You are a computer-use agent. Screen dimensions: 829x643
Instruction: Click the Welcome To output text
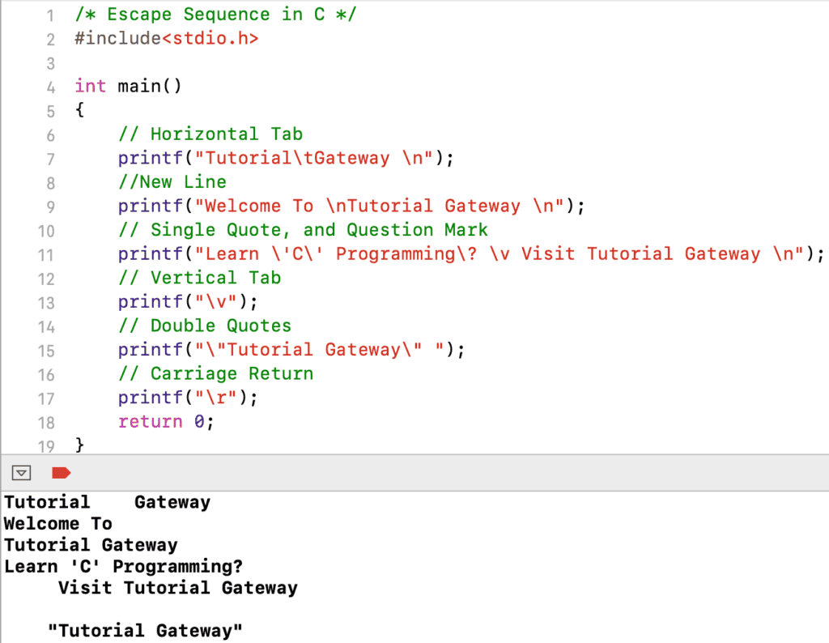click(57, 523)
